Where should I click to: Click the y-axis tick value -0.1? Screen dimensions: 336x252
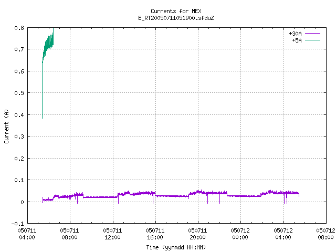point(17,224)
